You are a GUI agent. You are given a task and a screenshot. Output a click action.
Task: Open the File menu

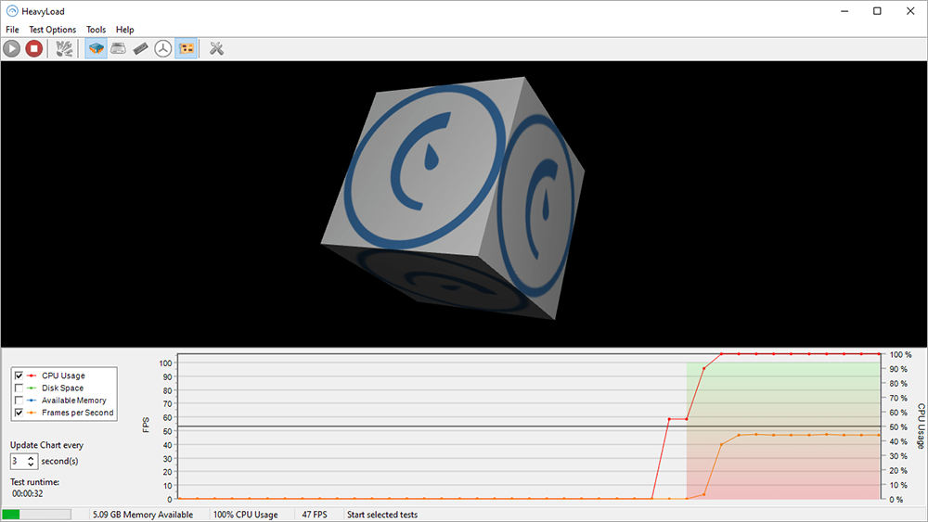click(x=12, y=30)
